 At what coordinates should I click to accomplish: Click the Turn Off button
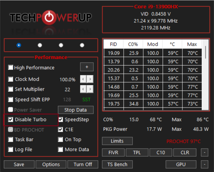pyautogui.click(x=83, y=164)
